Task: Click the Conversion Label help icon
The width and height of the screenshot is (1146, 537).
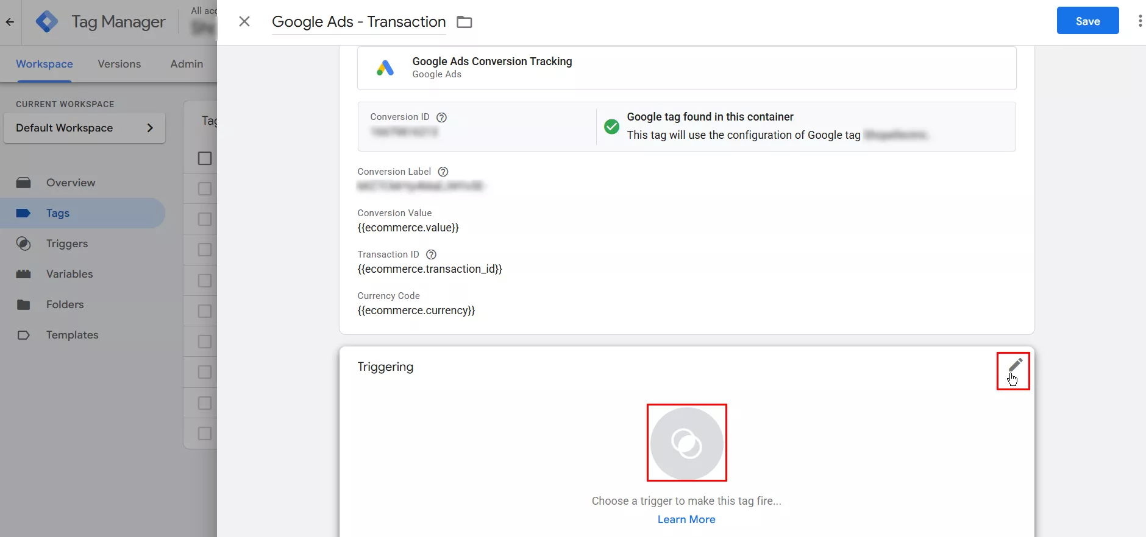Action: (x=443, y=172)
